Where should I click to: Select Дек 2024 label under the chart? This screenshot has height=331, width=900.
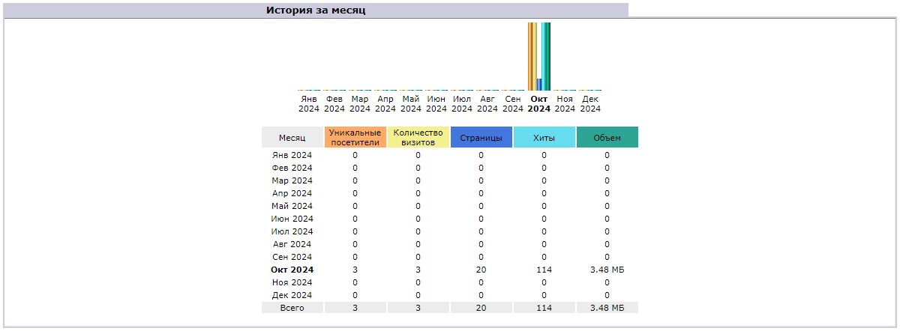[x=590, y=103]
